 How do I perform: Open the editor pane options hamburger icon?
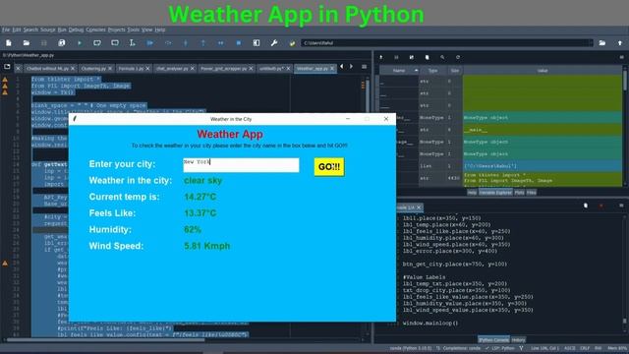coord(364,67)
